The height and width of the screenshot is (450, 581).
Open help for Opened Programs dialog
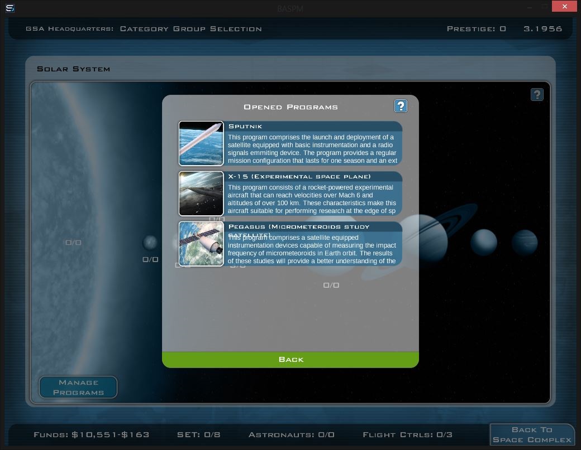tap(401, 106)
